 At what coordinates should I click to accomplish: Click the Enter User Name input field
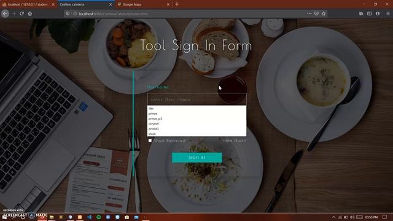pyautogui.click(x=196, y=99)
